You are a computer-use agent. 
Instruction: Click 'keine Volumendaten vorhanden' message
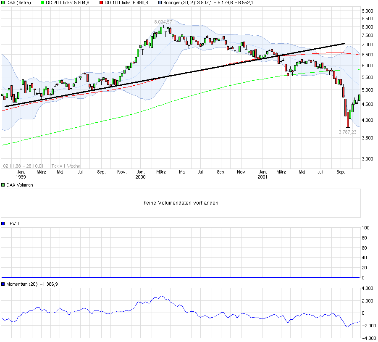point(181,203)
